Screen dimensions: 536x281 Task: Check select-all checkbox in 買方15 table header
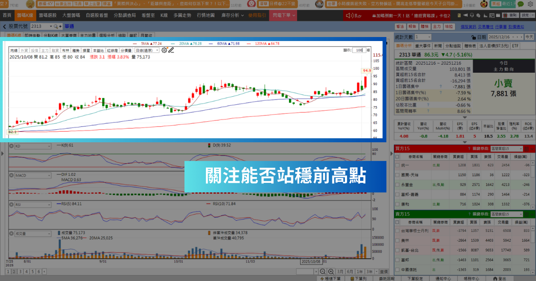(398, 157)
